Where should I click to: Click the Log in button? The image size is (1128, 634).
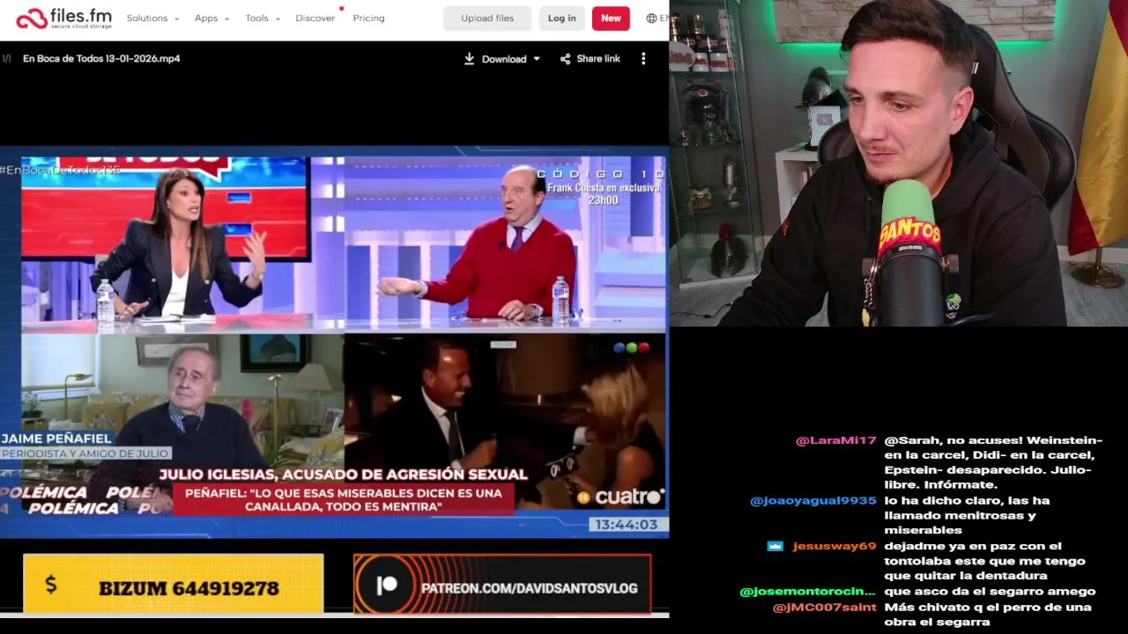coord(561,18)
